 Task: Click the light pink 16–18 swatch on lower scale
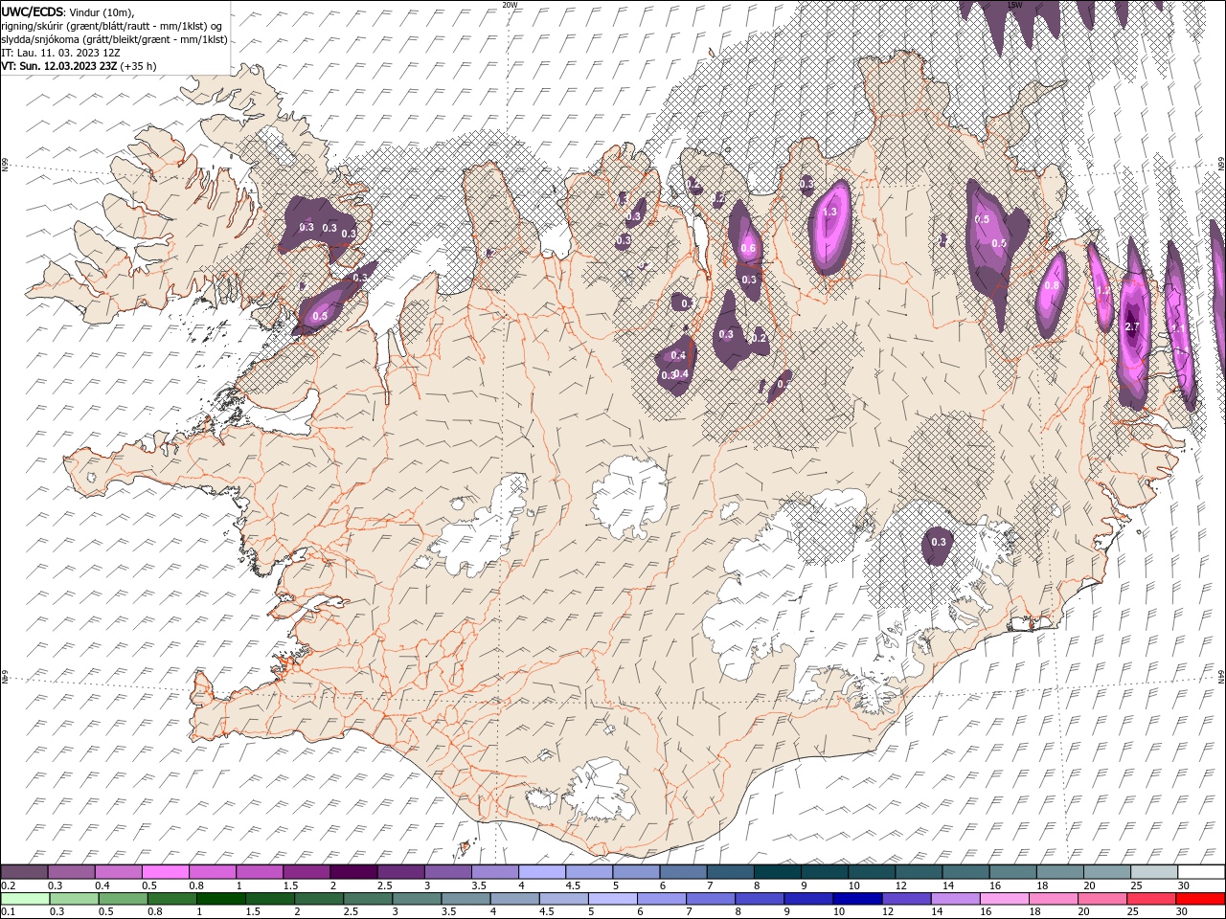(1005, 899)
